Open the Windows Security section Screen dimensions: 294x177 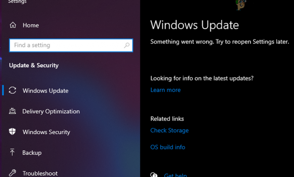point(46,132)
